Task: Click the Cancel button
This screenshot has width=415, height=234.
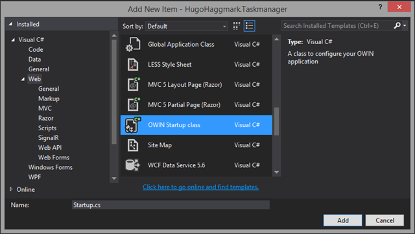Action: pos(385,220)
